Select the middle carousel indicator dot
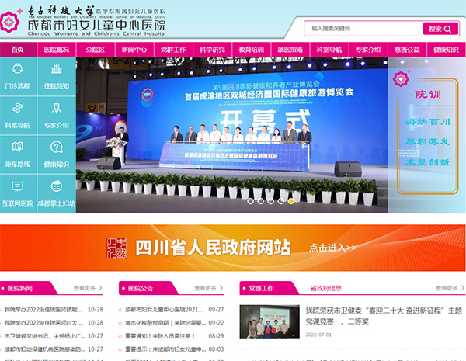466x361 pixels. tap(271, 201)
